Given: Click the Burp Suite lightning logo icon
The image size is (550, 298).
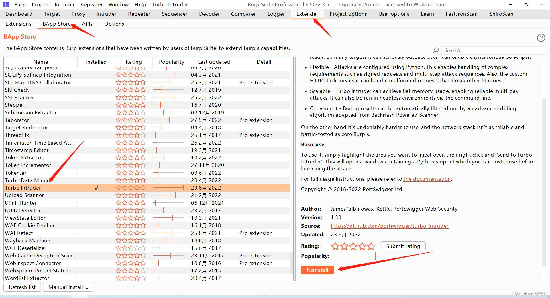Looking at the screenshot, I should [x=5, y=4].
